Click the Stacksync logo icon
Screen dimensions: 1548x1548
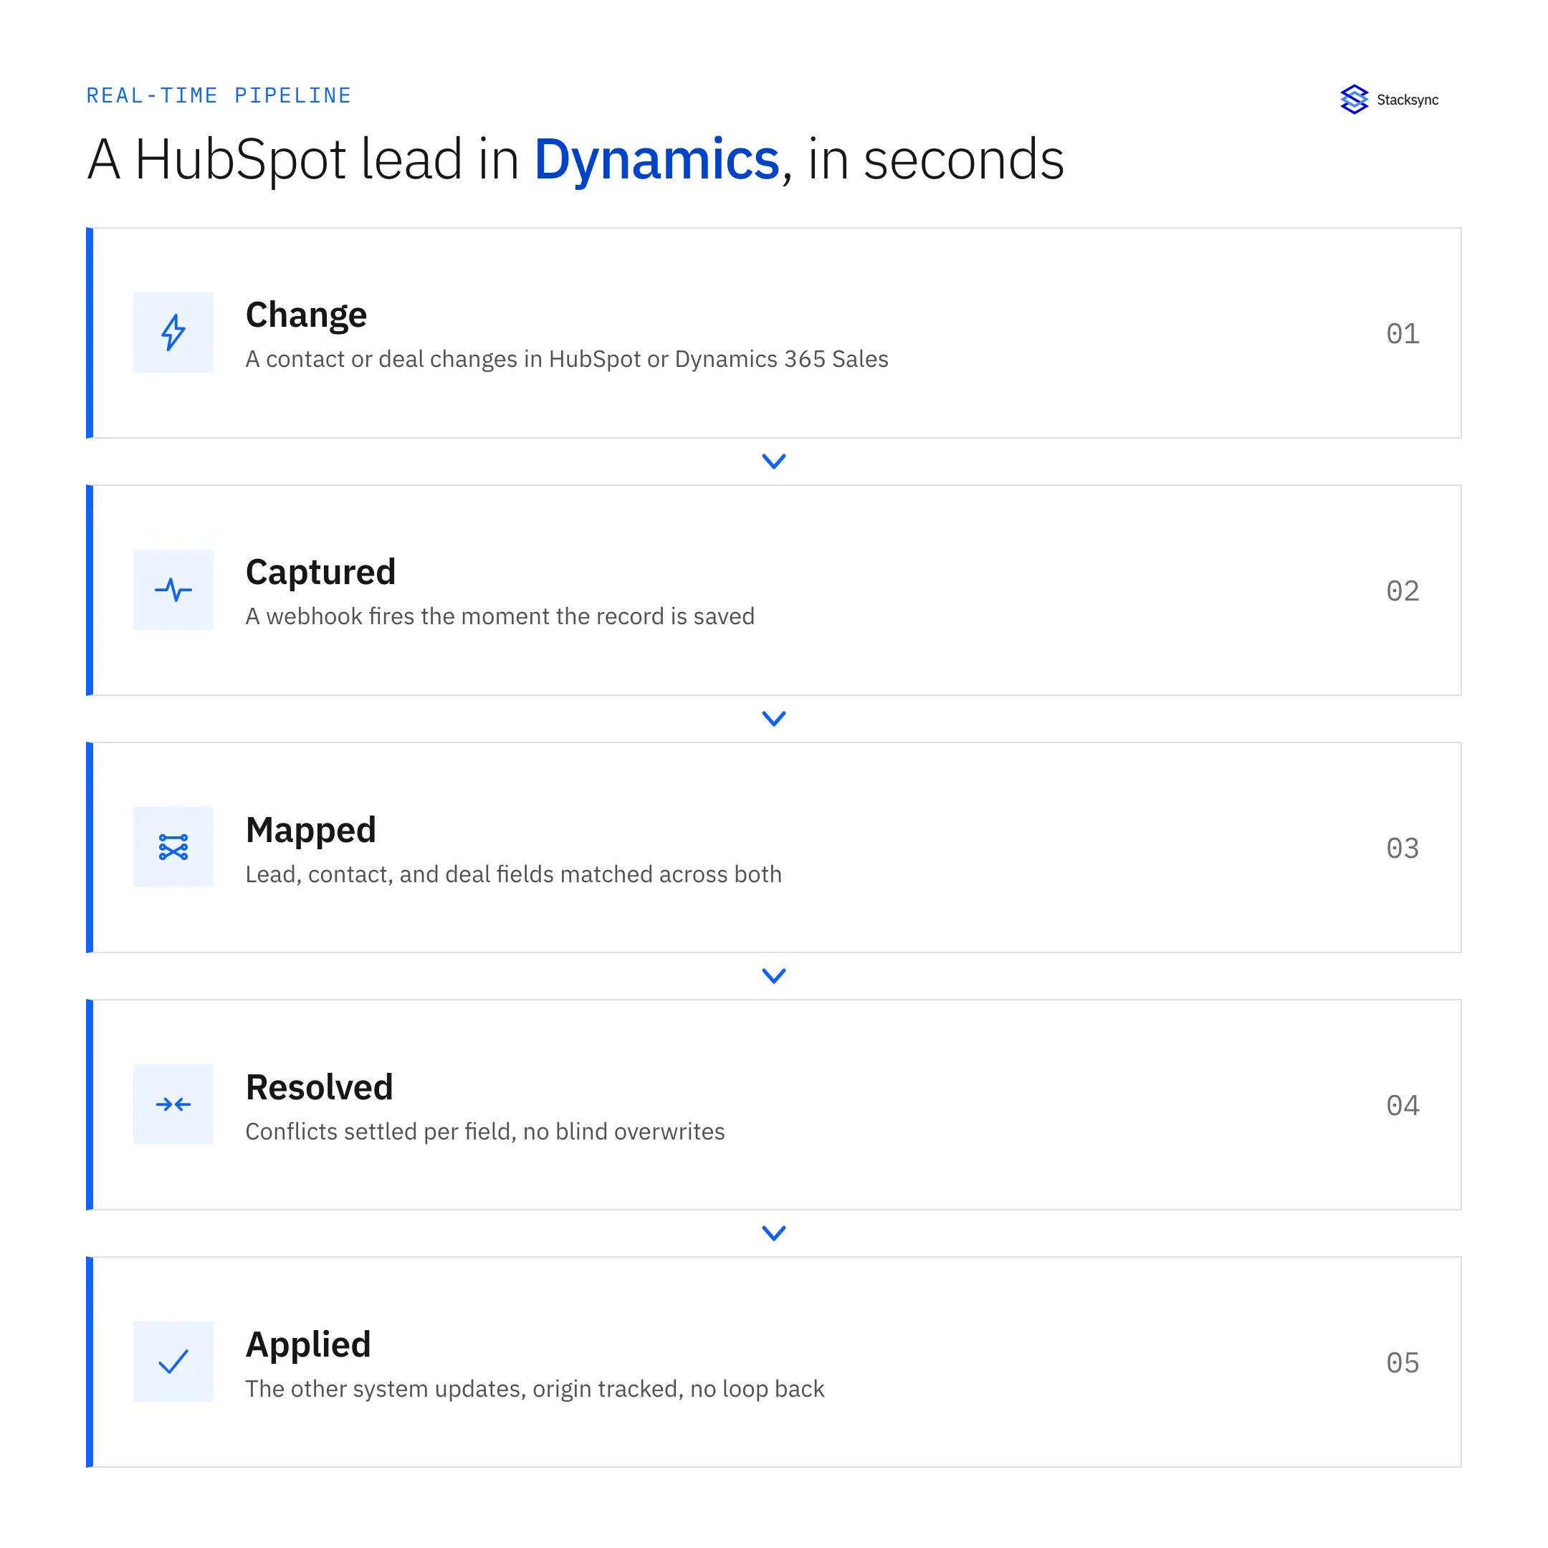1354,100
